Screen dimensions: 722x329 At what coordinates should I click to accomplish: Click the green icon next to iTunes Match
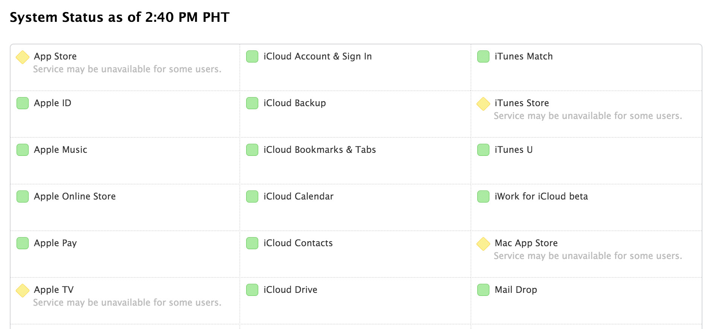[483, 56]
